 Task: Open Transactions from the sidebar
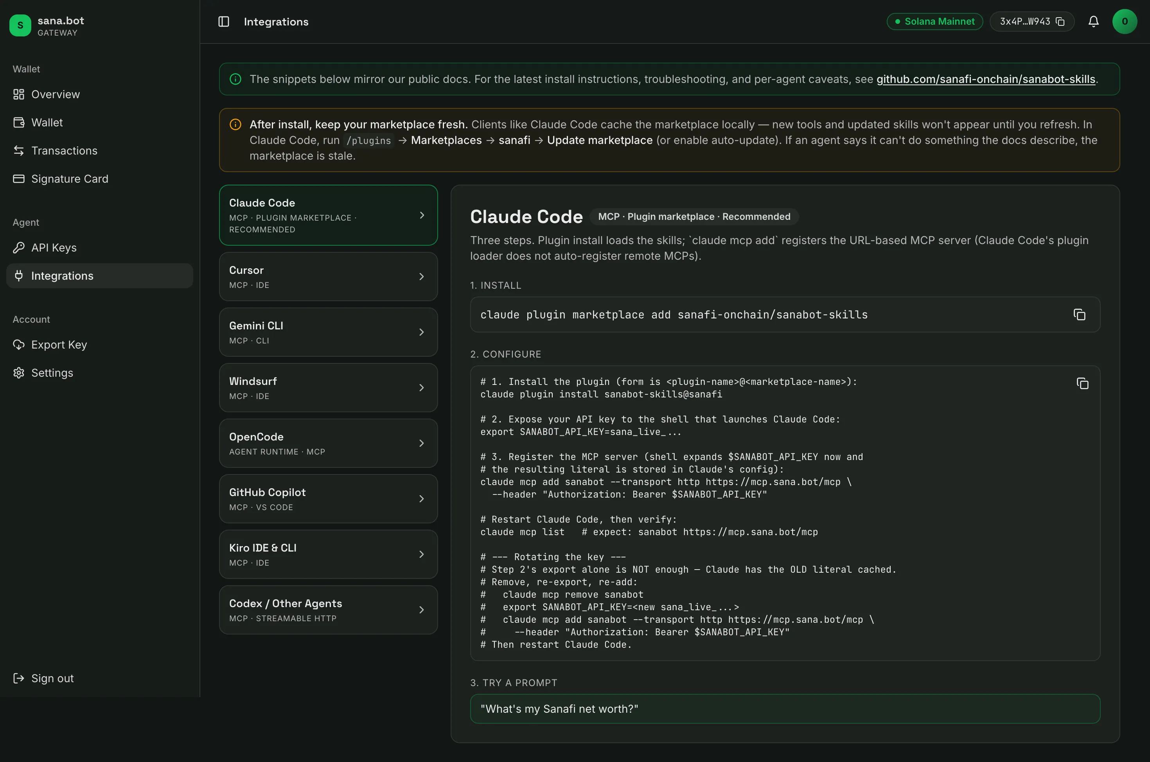click(x=100, y=151)
